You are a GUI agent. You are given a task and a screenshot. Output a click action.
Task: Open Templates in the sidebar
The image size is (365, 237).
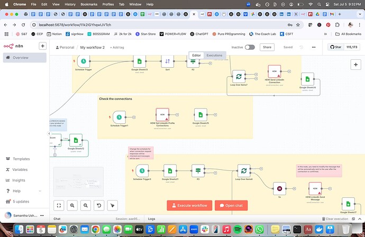[25, 159]
